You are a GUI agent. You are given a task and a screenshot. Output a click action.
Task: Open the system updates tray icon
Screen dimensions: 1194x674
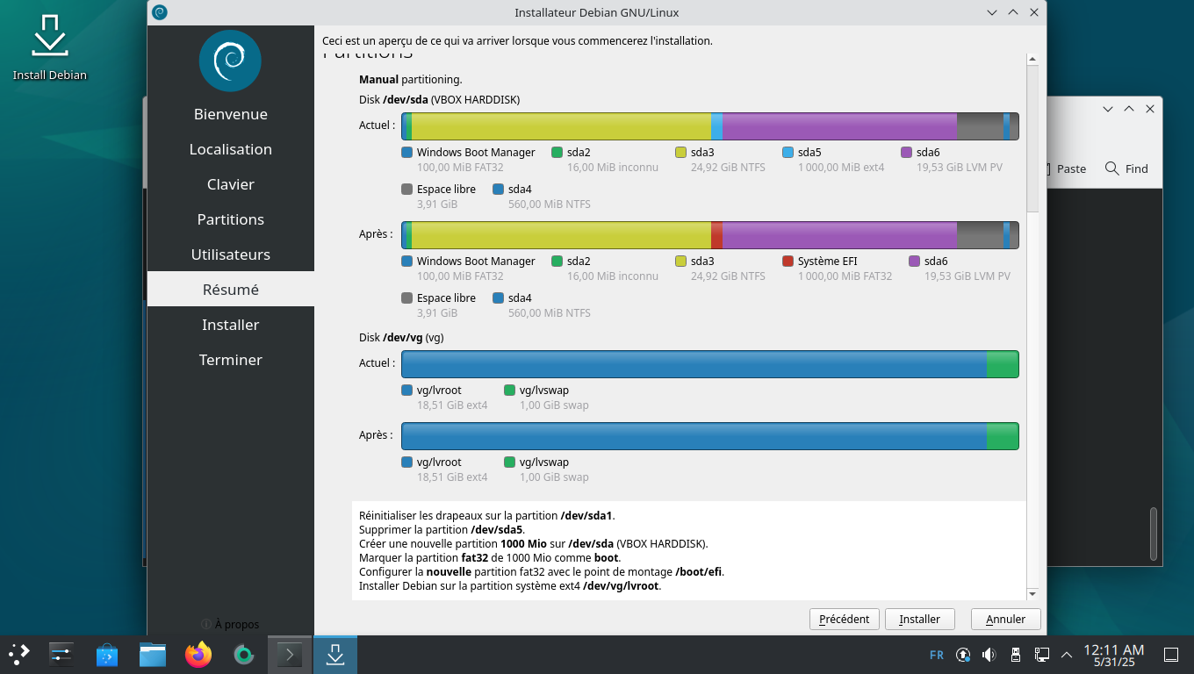click(963, 655)
